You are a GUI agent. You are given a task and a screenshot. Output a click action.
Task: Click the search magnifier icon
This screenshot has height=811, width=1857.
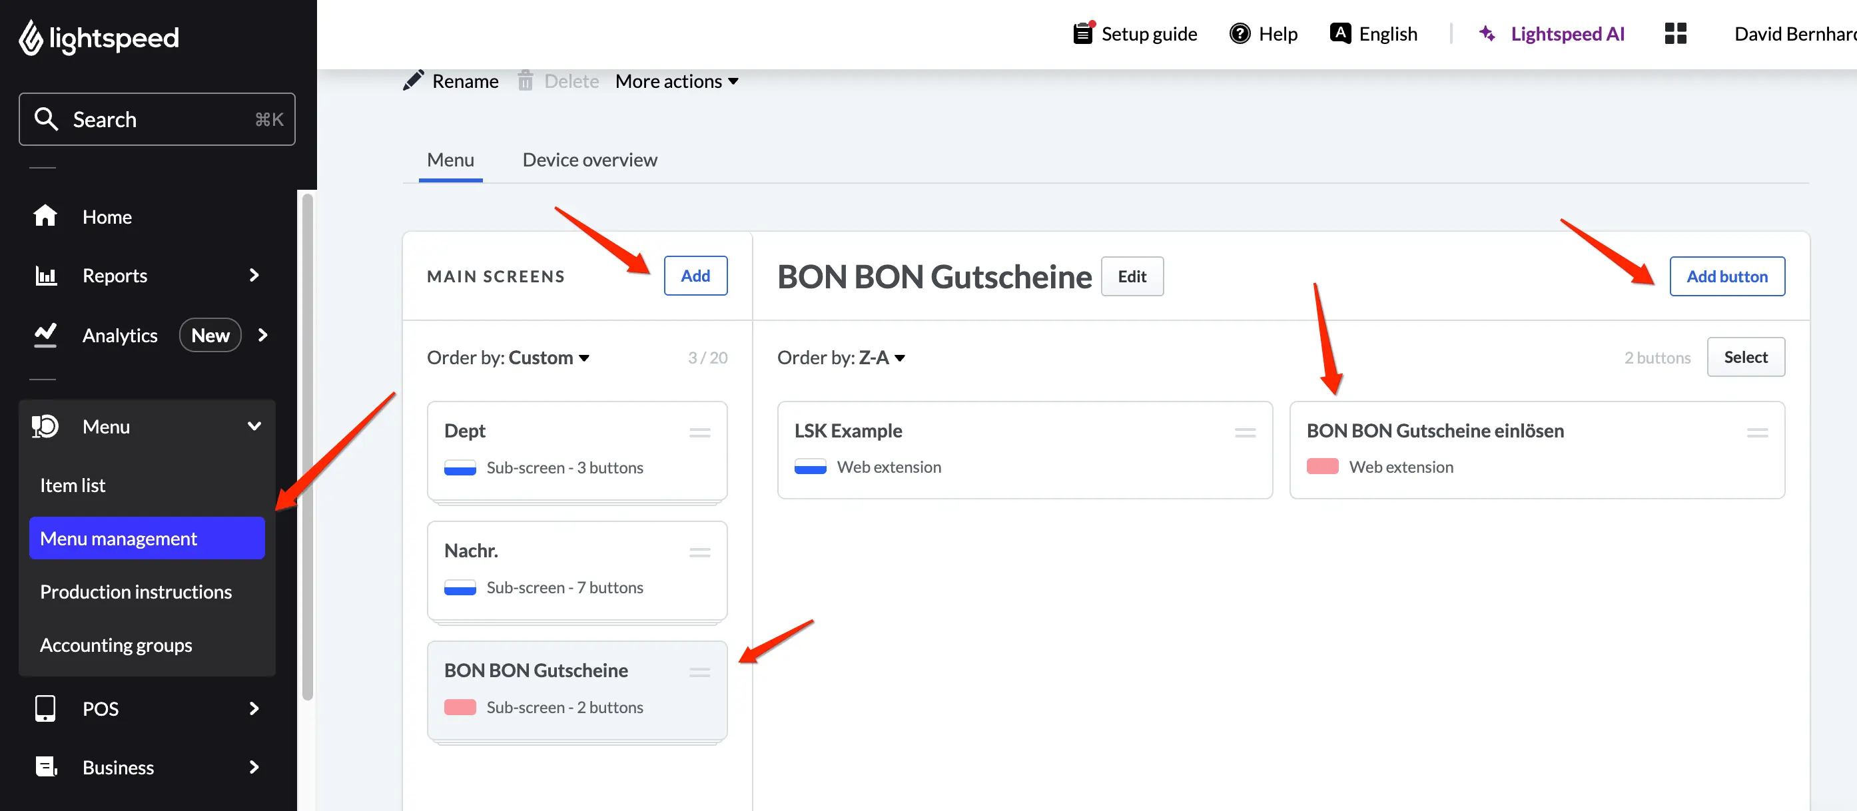point(46,119)
